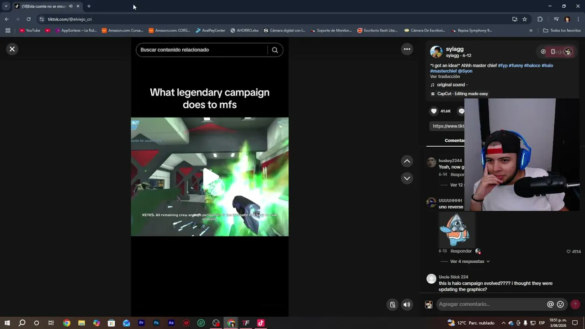
Task: Show hidden system tray icons
Action: [x=504, y=323]
